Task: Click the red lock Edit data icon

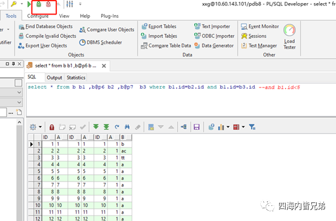Action: pos(52,127)
